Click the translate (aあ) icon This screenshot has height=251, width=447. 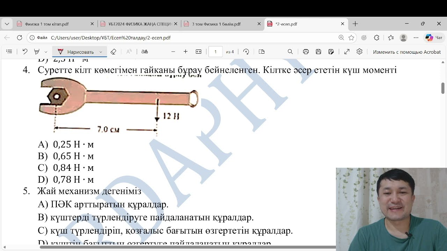145,52
